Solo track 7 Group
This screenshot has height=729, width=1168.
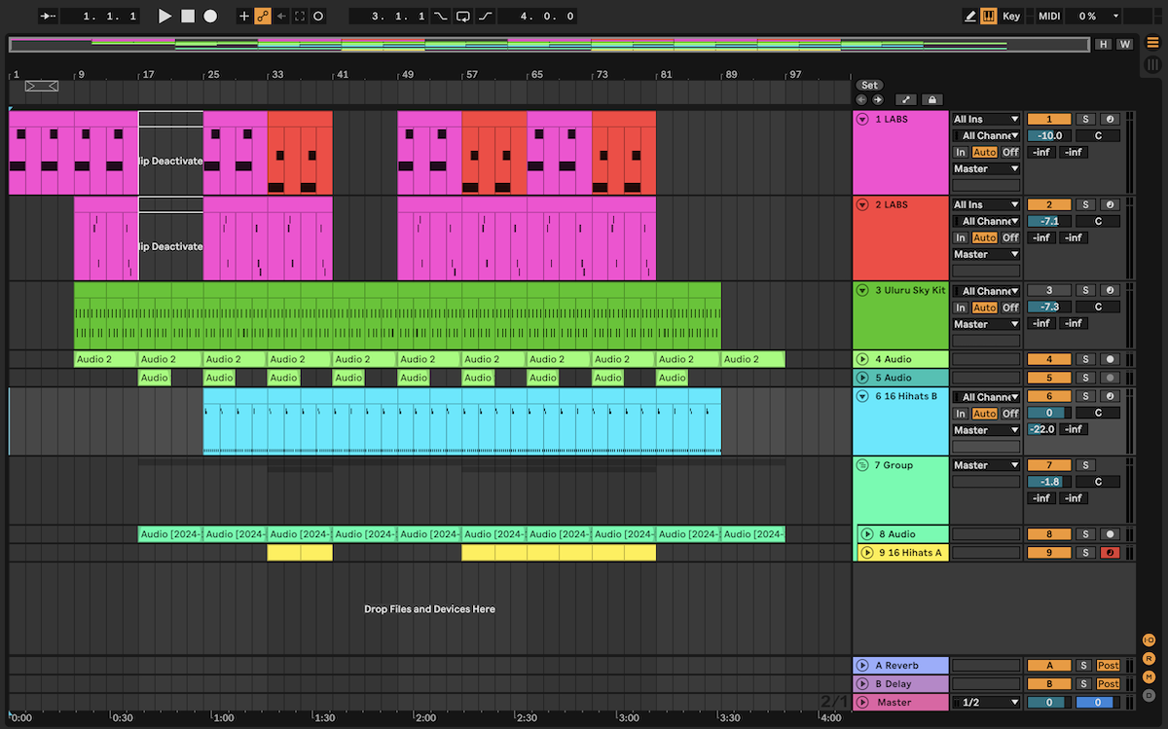pyautogui.click(x=1086, y=465)
